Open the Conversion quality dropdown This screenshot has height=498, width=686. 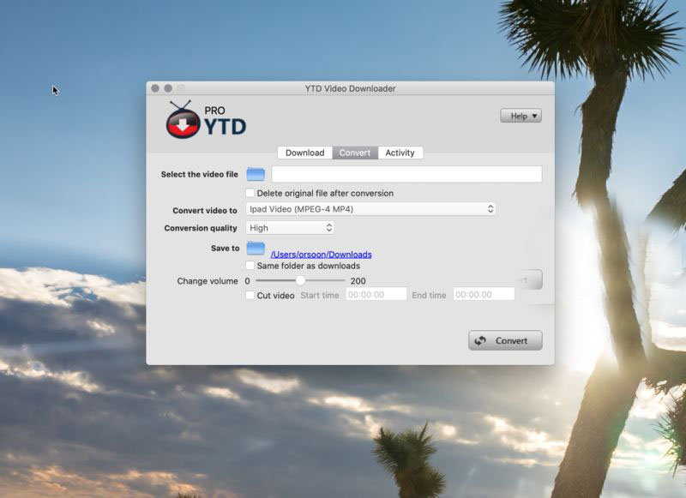(x=290, y=228)
